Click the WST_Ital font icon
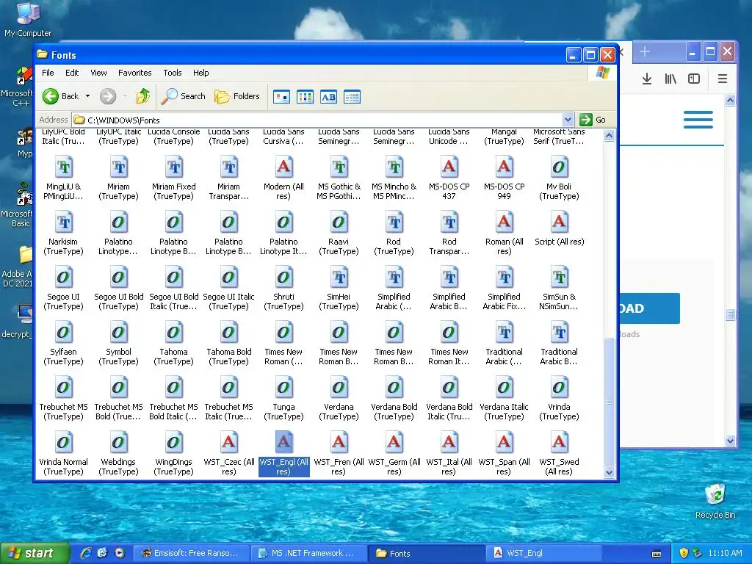The width and height of the screenshot is (752, 564). click(x=449, y=441)
